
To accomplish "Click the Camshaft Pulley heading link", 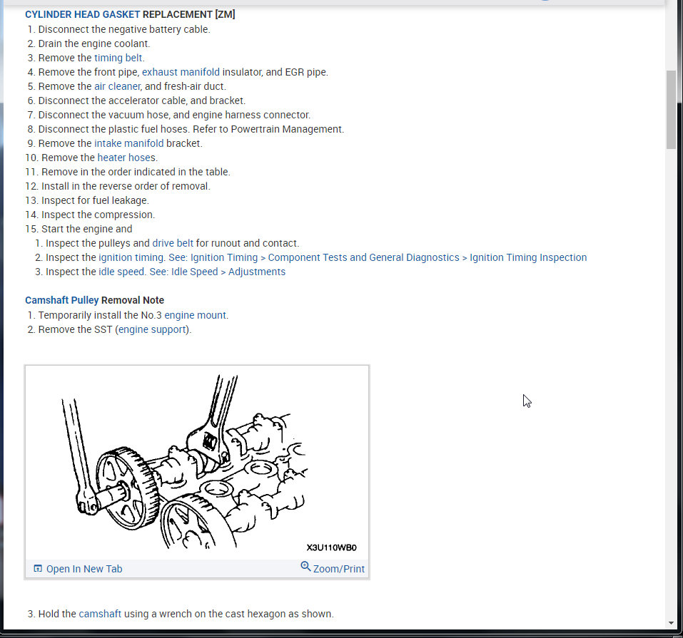I will [62, 300].
